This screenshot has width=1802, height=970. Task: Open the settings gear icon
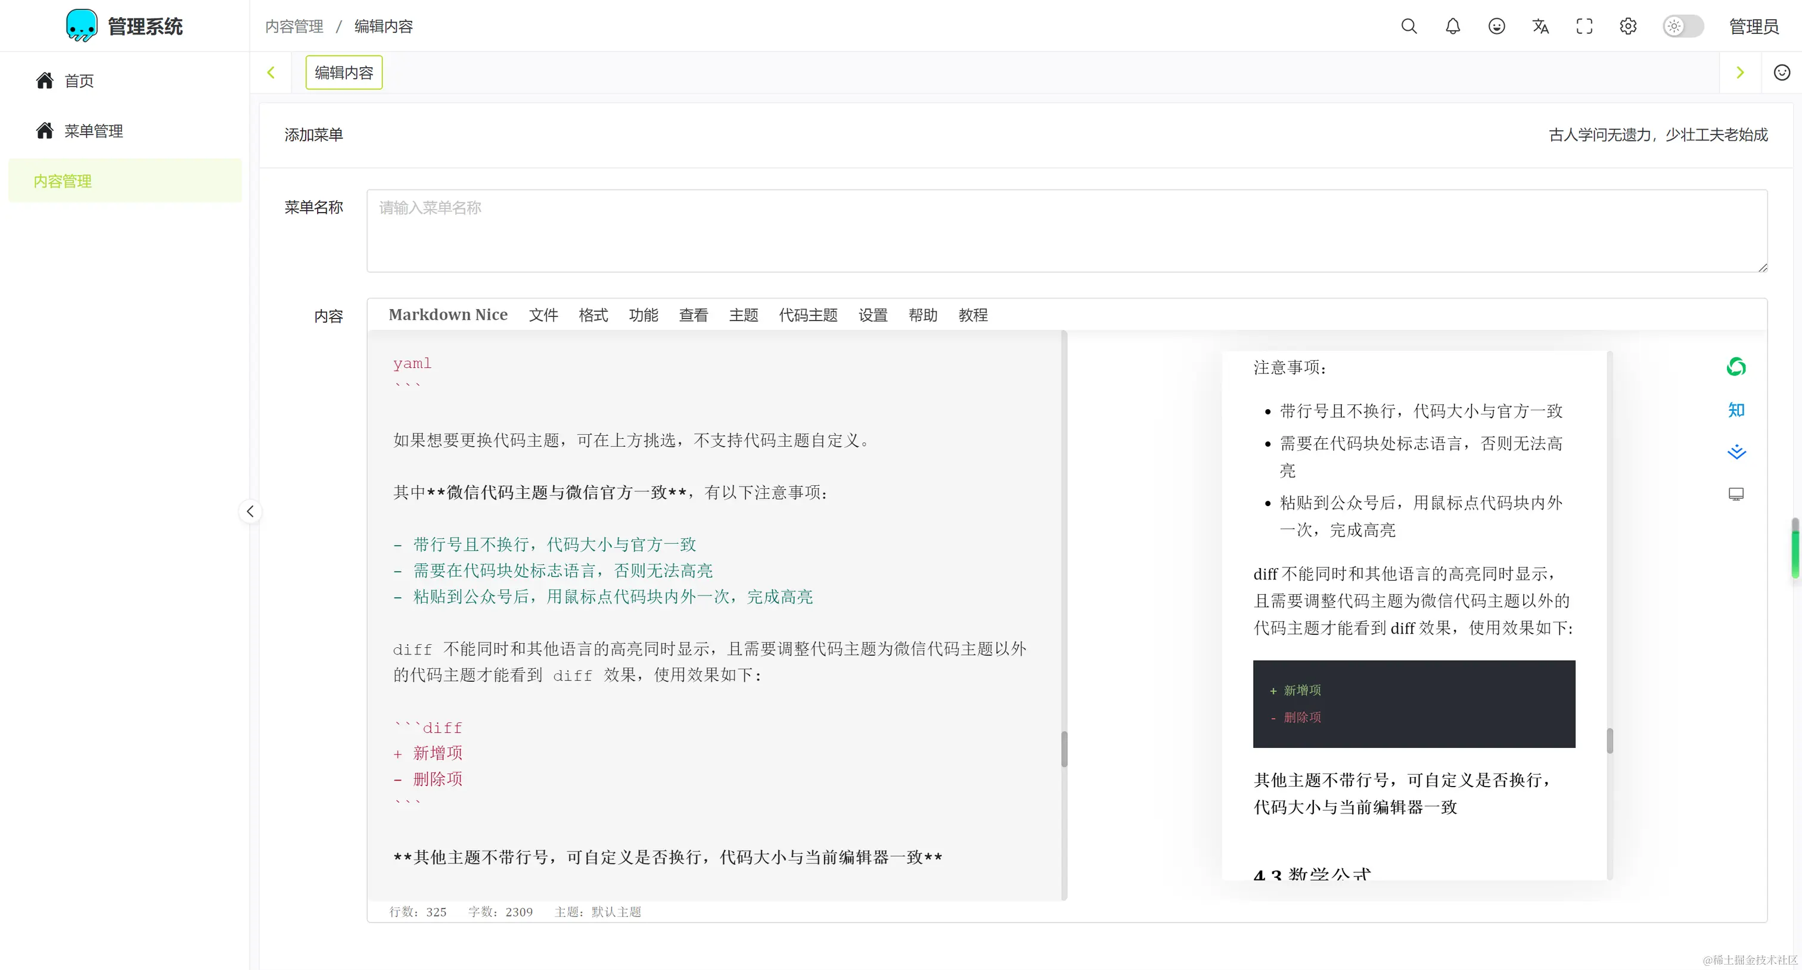pos(1628,27)
